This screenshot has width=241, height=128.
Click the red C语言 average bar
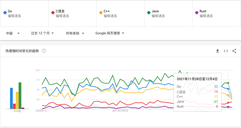click(14, 106)
